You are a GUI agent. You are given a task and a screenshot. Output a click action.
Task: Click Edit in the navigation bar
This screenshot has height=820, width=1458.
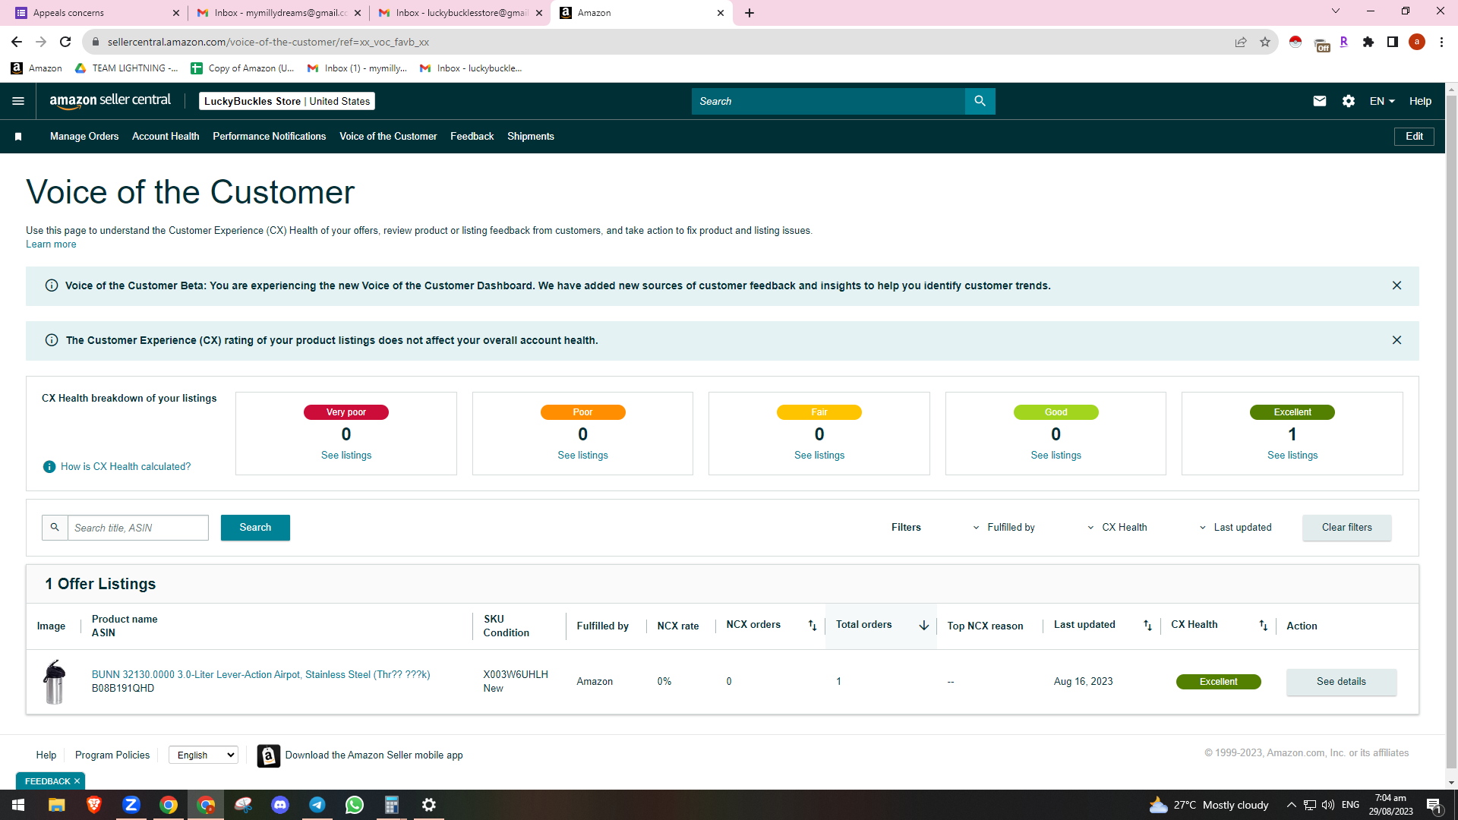click(x=1414, y=137)
